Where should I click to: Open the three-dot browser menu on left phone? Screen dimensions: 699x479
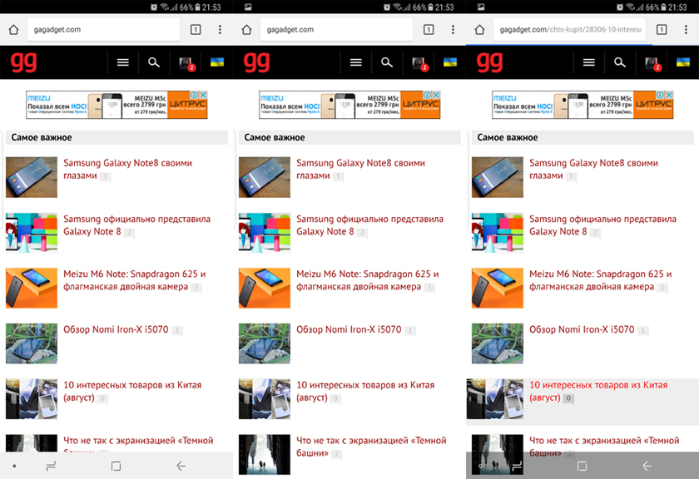click(220, 30)
